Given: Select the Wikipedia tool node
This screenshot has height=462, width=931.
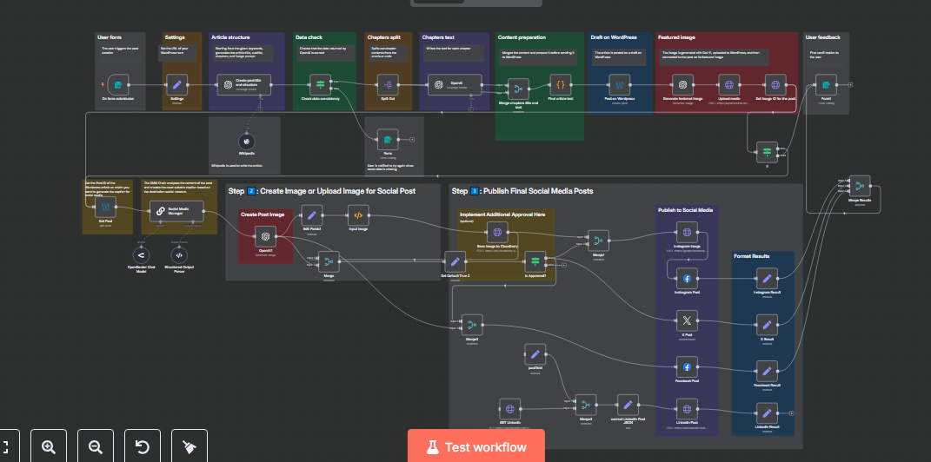Looking at the screenshot, I should (247, 141).
